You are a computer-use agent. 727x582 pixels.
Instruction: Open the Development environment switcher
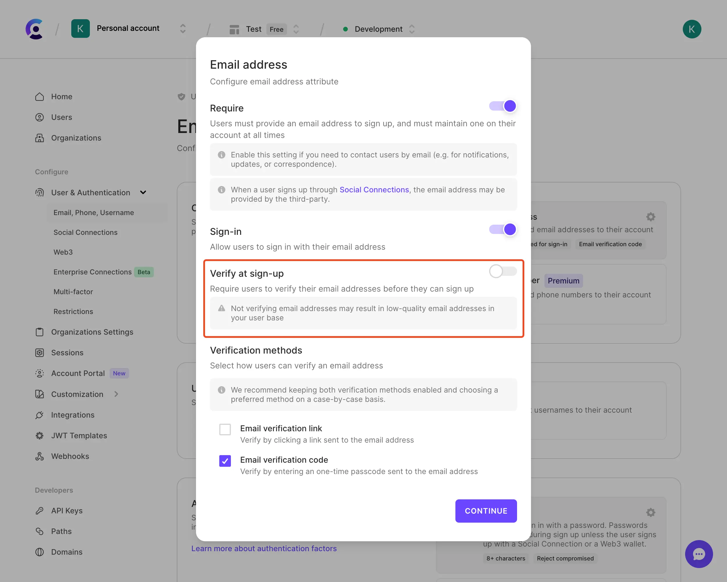click(x=412, y=29)
